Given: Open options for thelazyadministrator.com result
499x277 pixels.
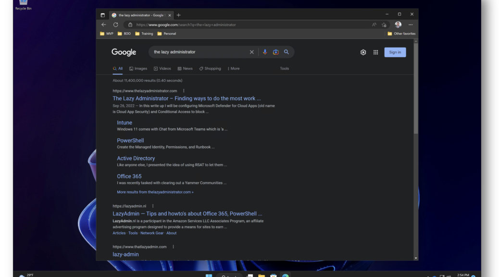Looking at the screenshot, I should (184, 91).
